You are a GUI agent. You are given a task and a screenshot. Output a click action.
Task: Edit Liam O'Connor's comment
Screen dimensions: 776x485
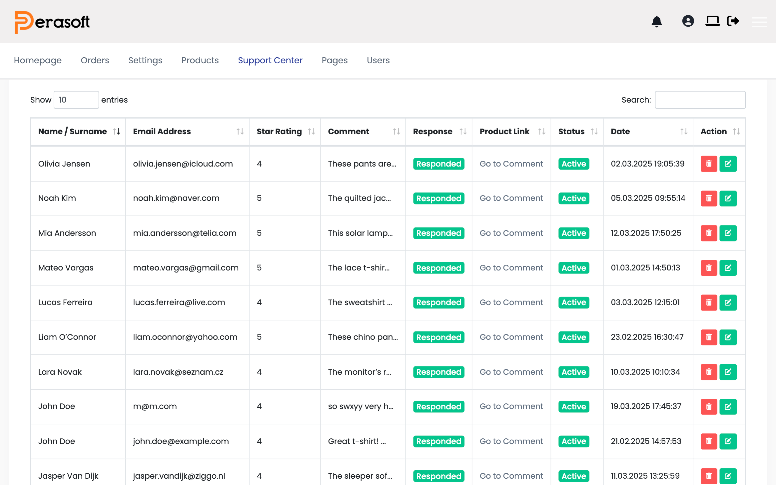point(728,337)
